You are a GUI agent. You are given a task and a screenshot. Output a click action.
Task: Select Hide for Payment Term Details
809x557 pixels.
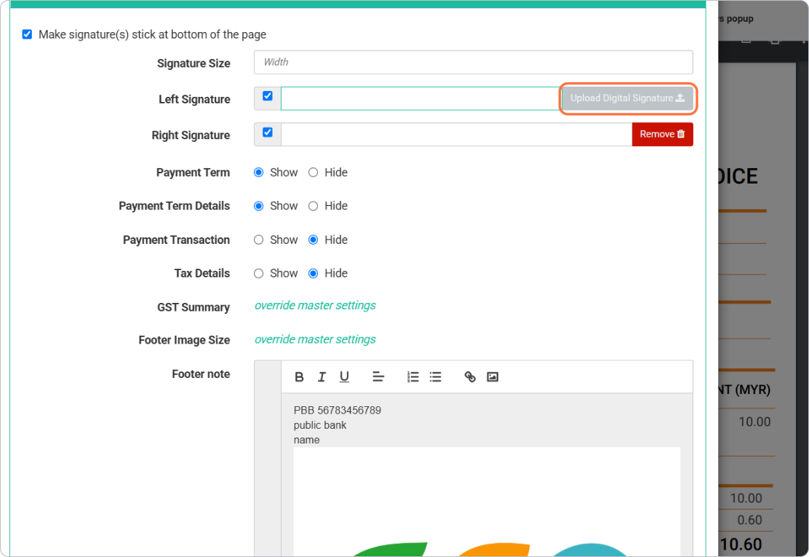point(313,206)
